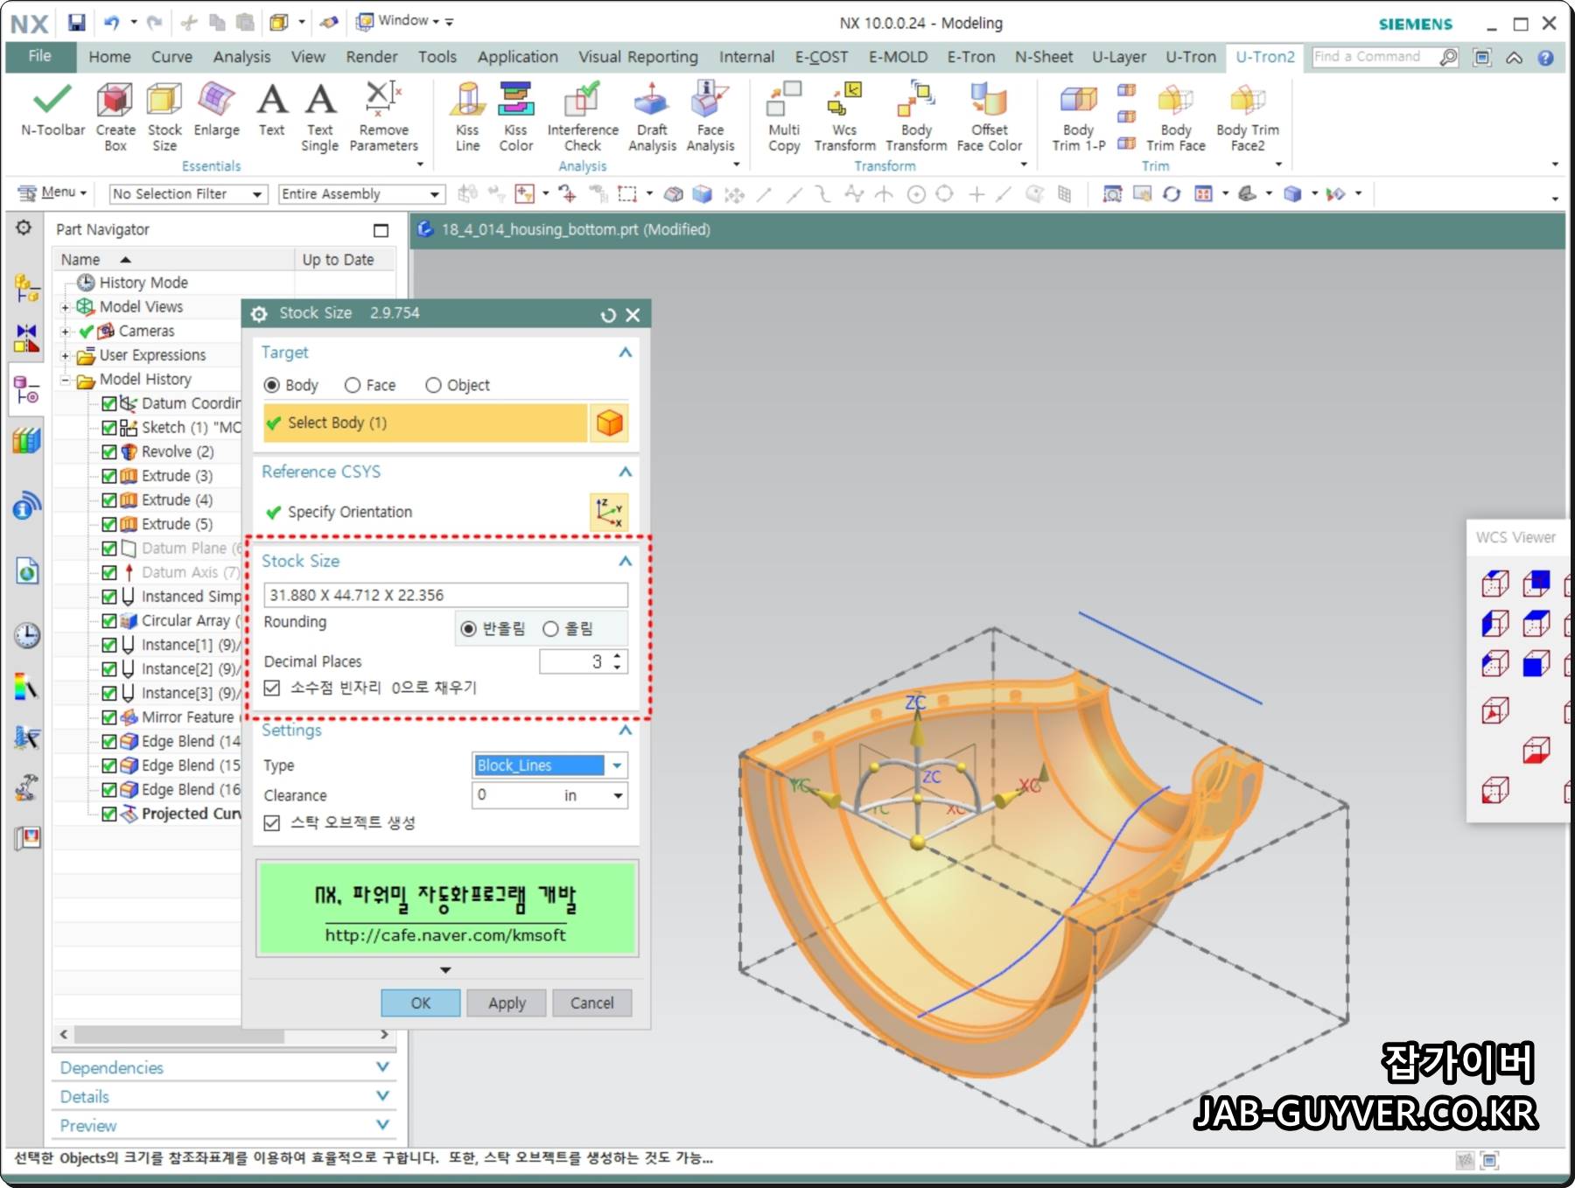Launch the Stock Size tool in ribbon
1575x1188 pixels.
[x=164, y=117]
